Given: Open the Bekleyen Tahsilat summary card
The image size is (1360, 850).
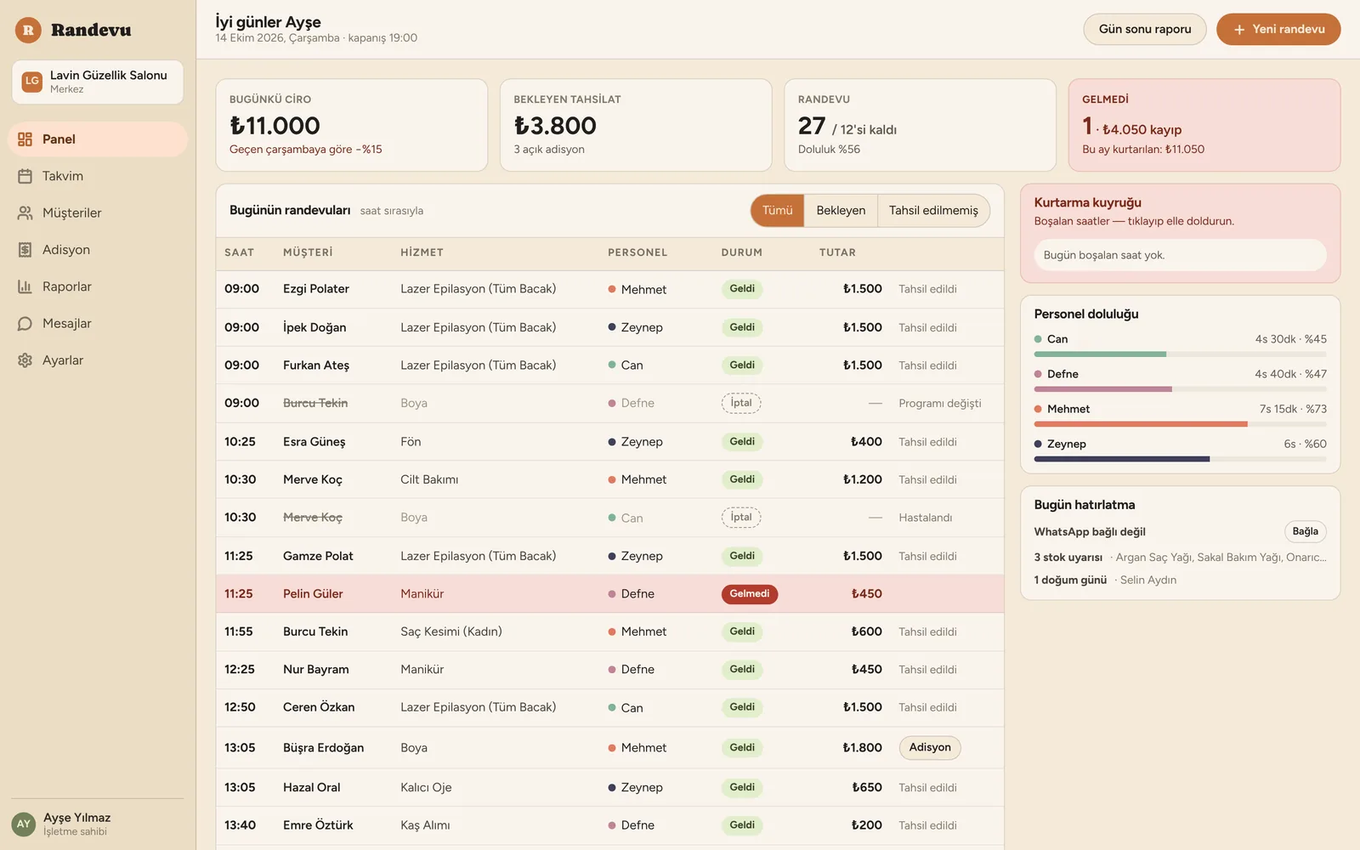Looking at the screenshot, I should point(636,125).
